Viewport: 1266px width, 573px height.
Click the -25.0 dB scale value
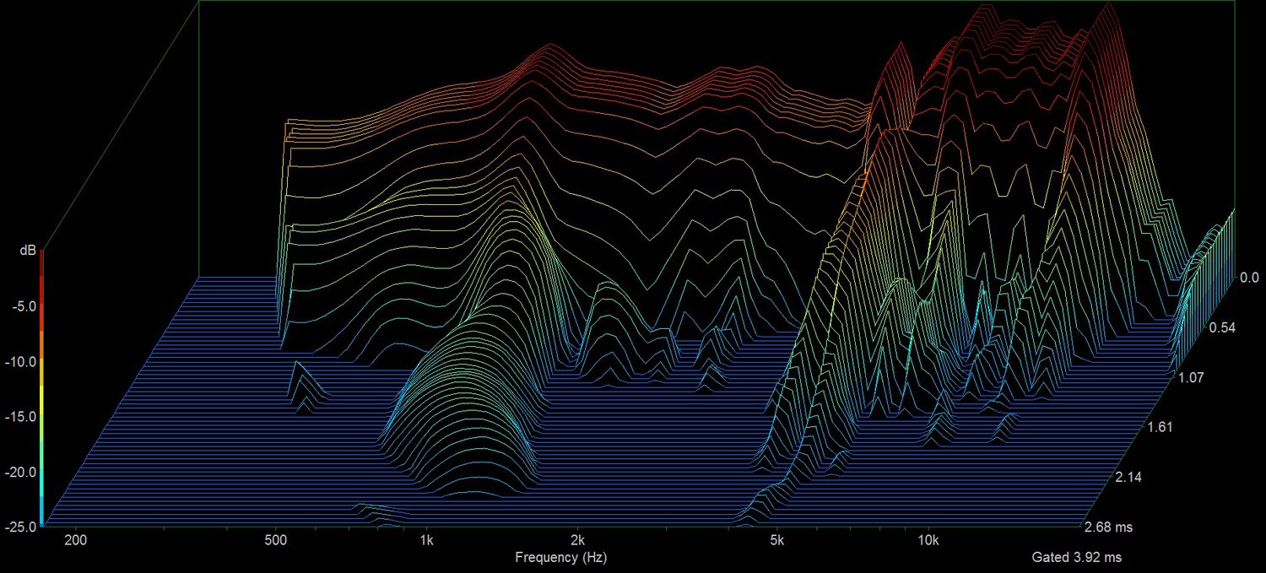[x=19, y=526]
